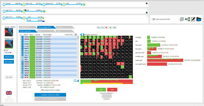Switch to EV (F3) tab
The image size is (204, 106).
tap(65, 27)
